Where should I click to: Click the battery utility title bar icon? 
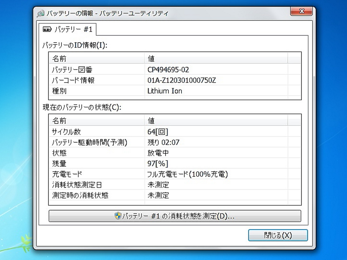41,14
